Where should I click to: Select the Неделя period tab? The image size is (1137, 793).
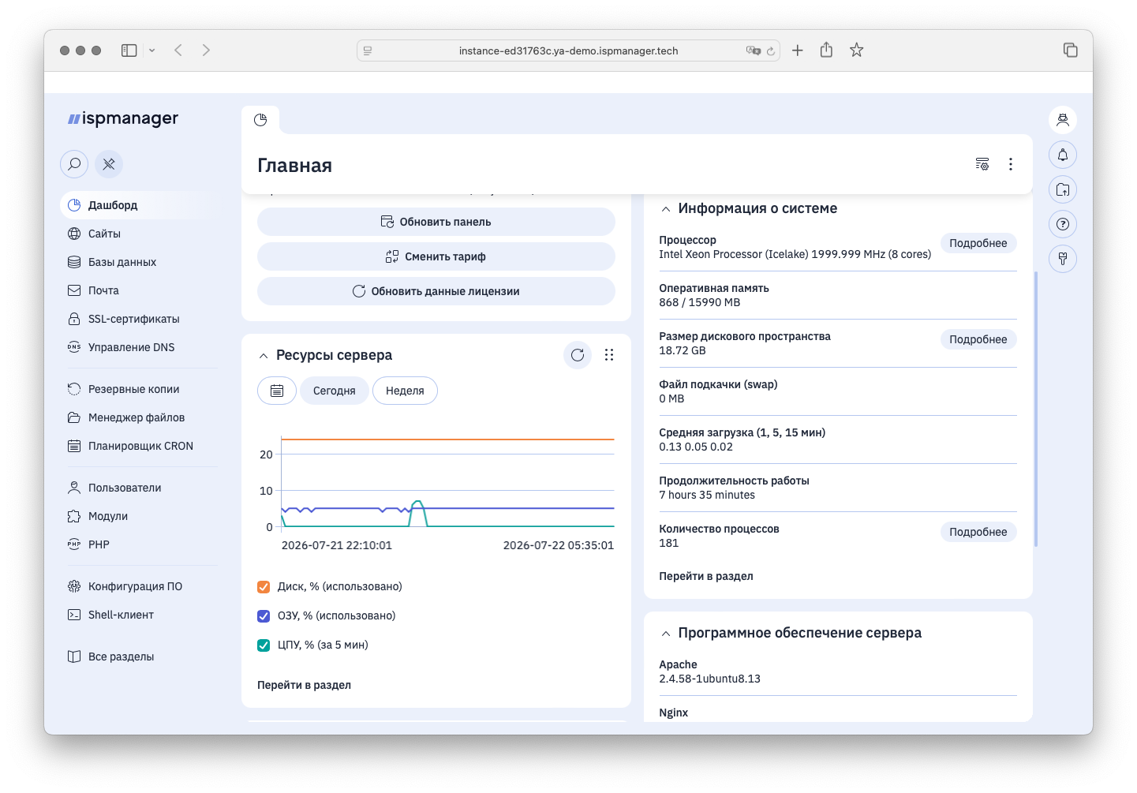pos(405,391)
